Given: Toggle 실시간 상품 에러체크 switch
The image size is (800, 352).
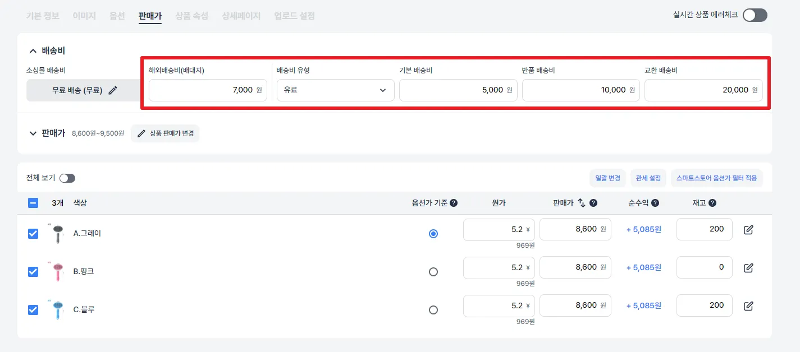Looking at the screenshot, I should coord(755,15).
